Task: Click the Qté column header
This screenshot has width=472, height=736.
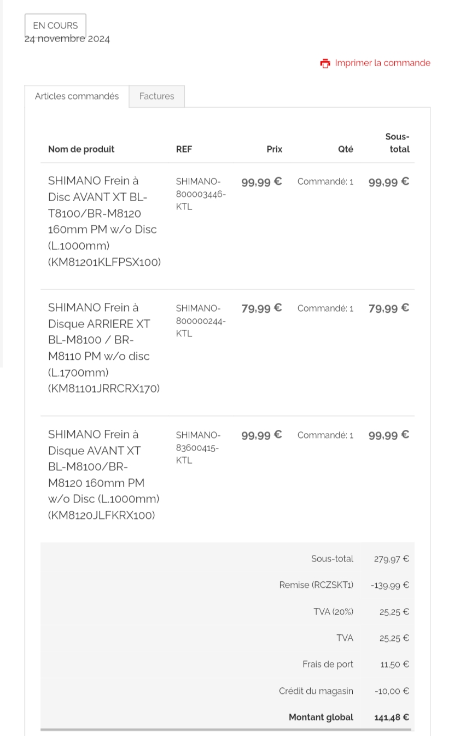Action: [345, 149]
